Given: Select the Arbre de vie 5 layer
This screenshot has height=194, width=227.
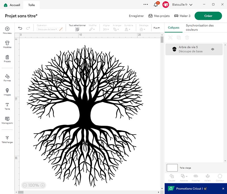Looking at the screenshot, I should [194, 49].
